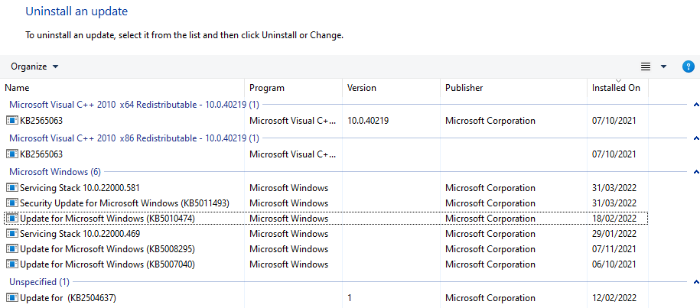Select the Security Update KB5011493 icon

12,203
